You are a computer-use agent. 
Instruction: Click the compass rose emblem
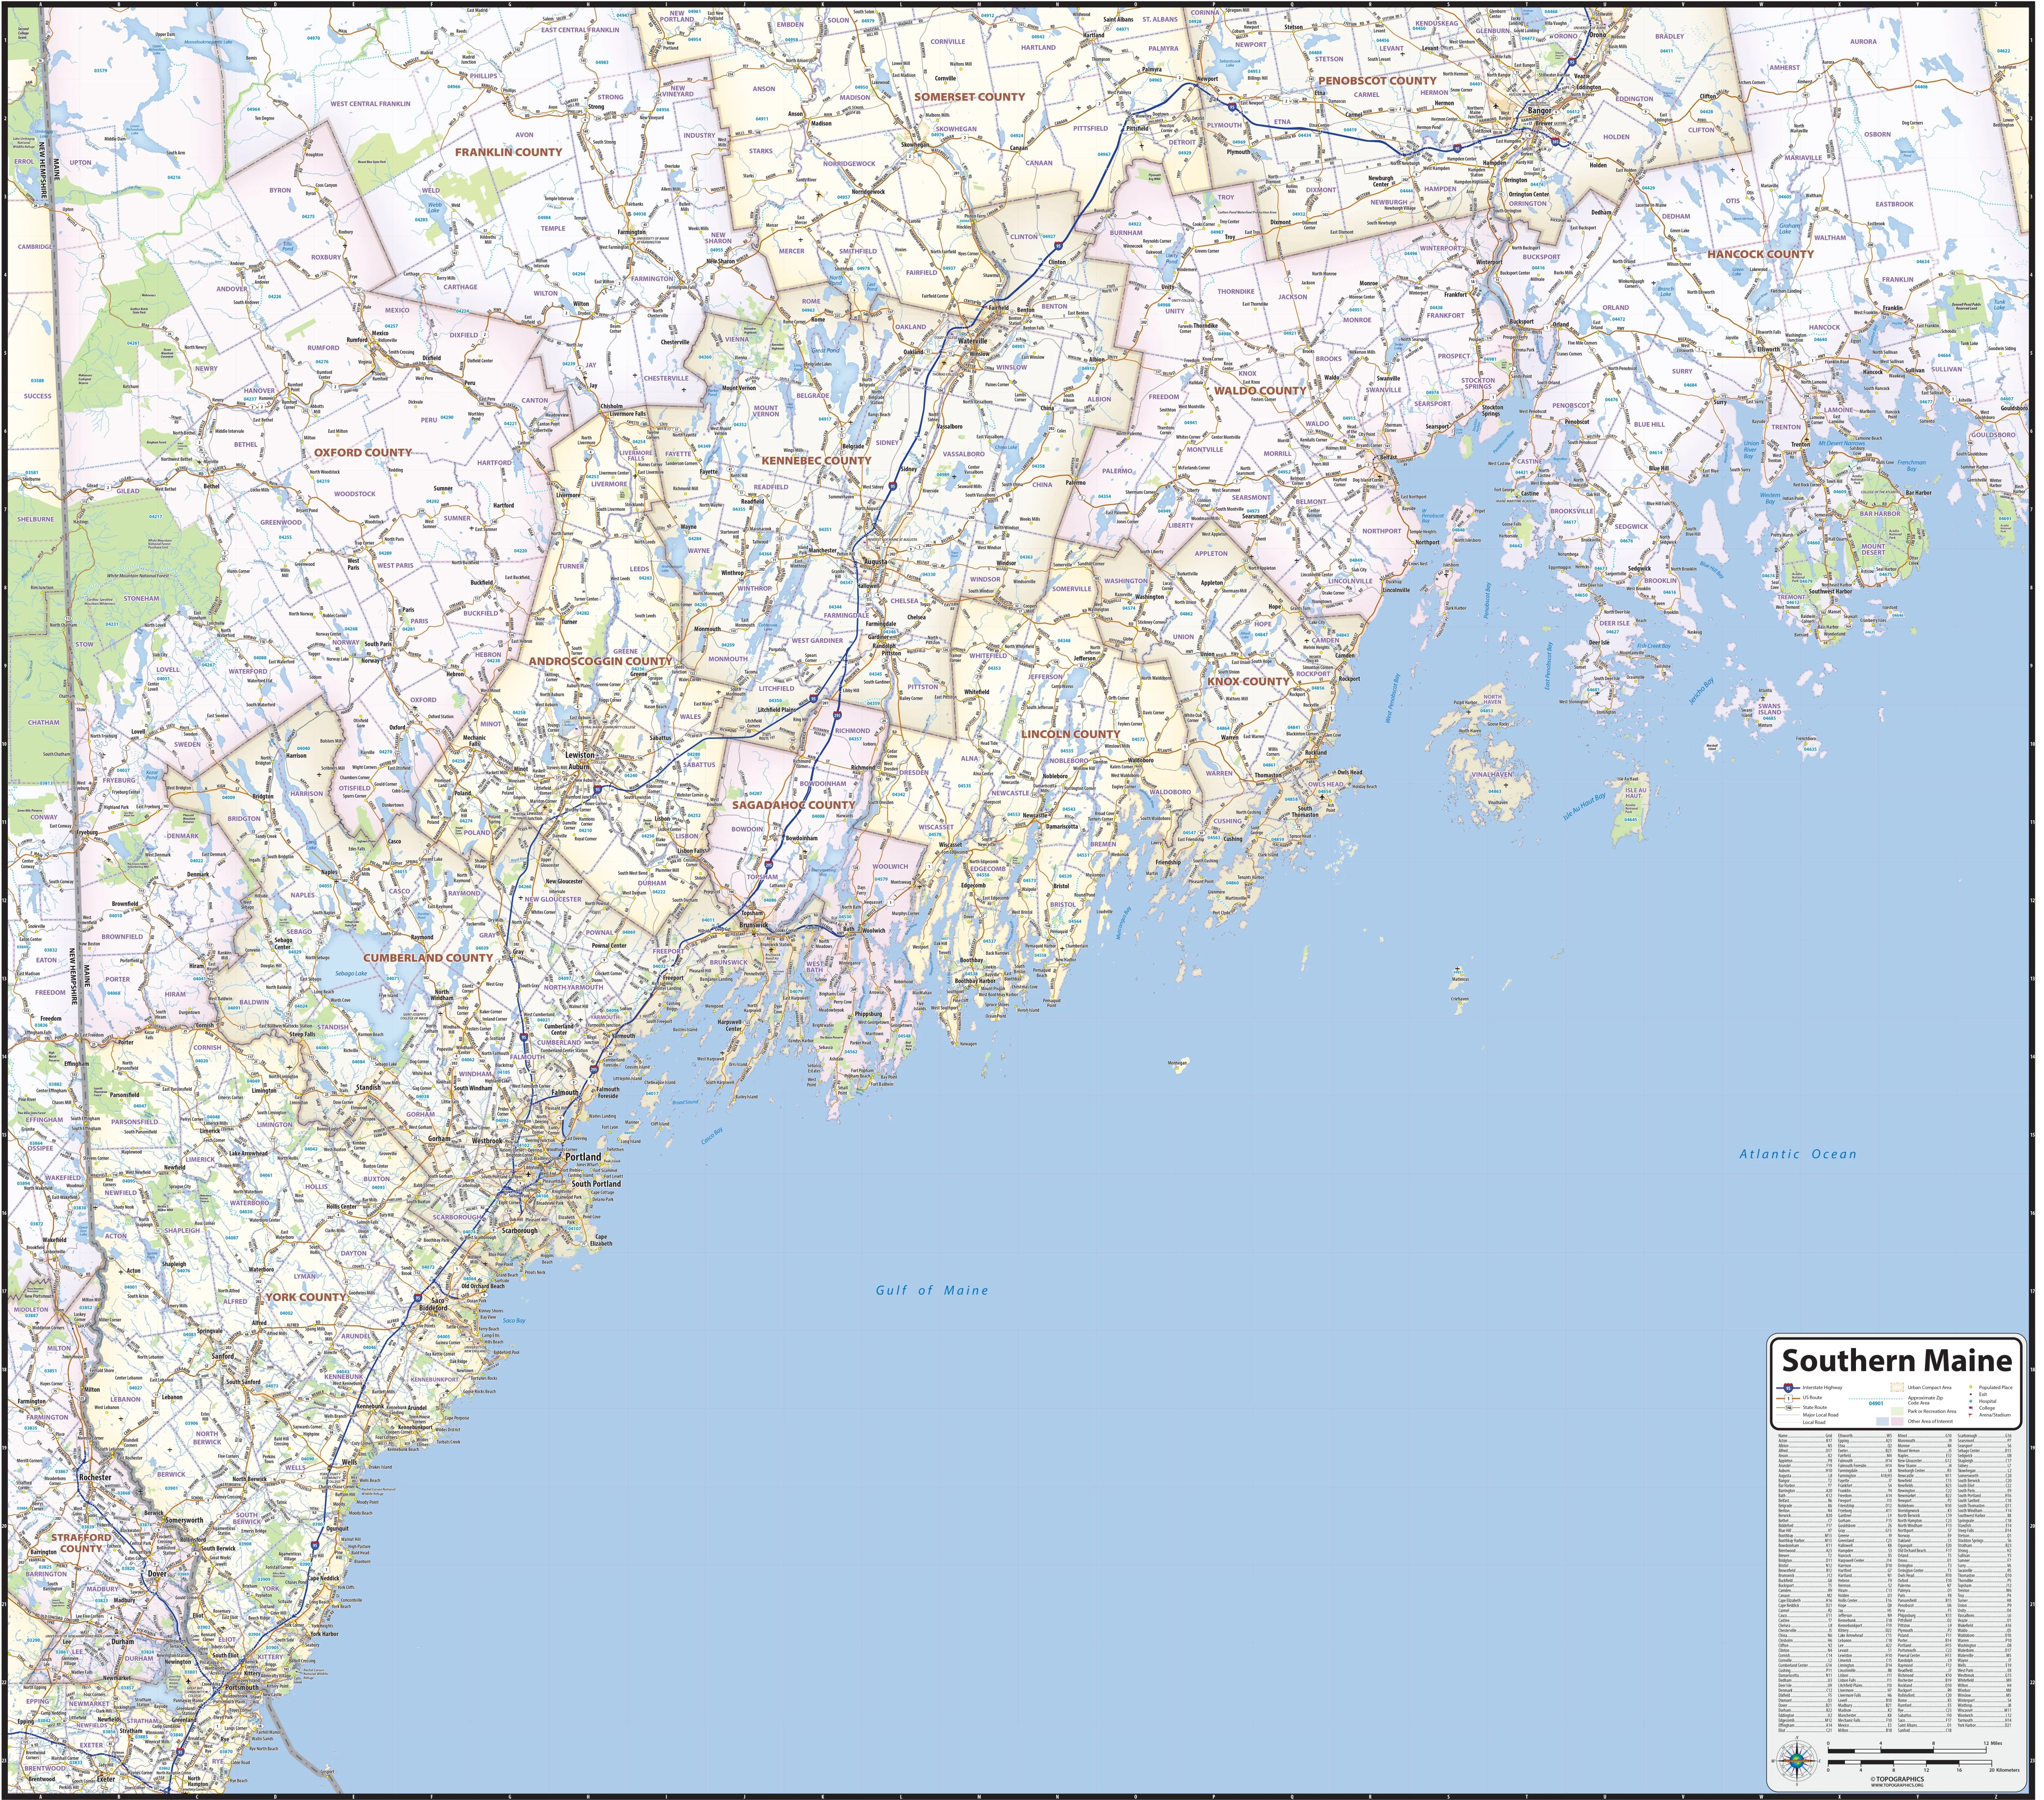tap(1797, 1761)
